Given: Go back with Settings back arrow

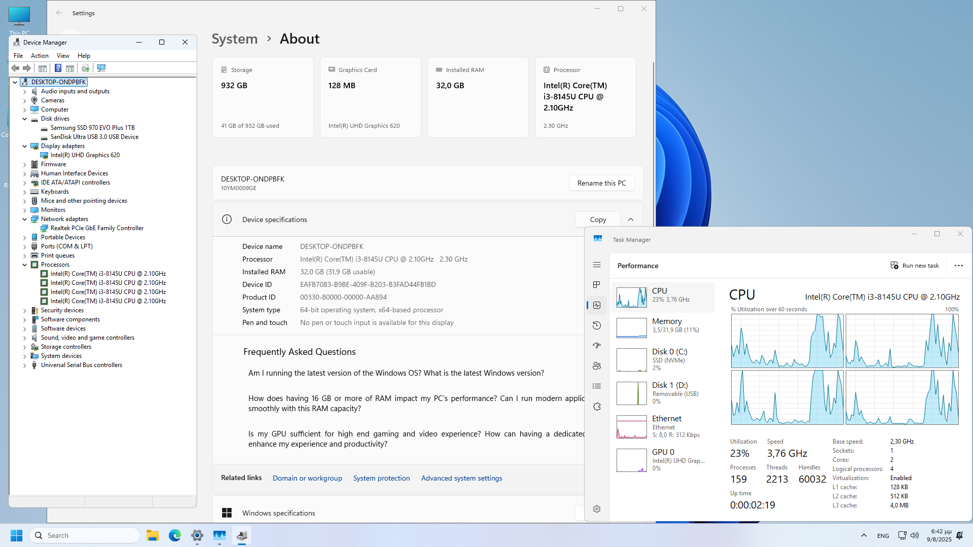Looking at the screenshot, I should pyautogui.click(x=59, y=13).
